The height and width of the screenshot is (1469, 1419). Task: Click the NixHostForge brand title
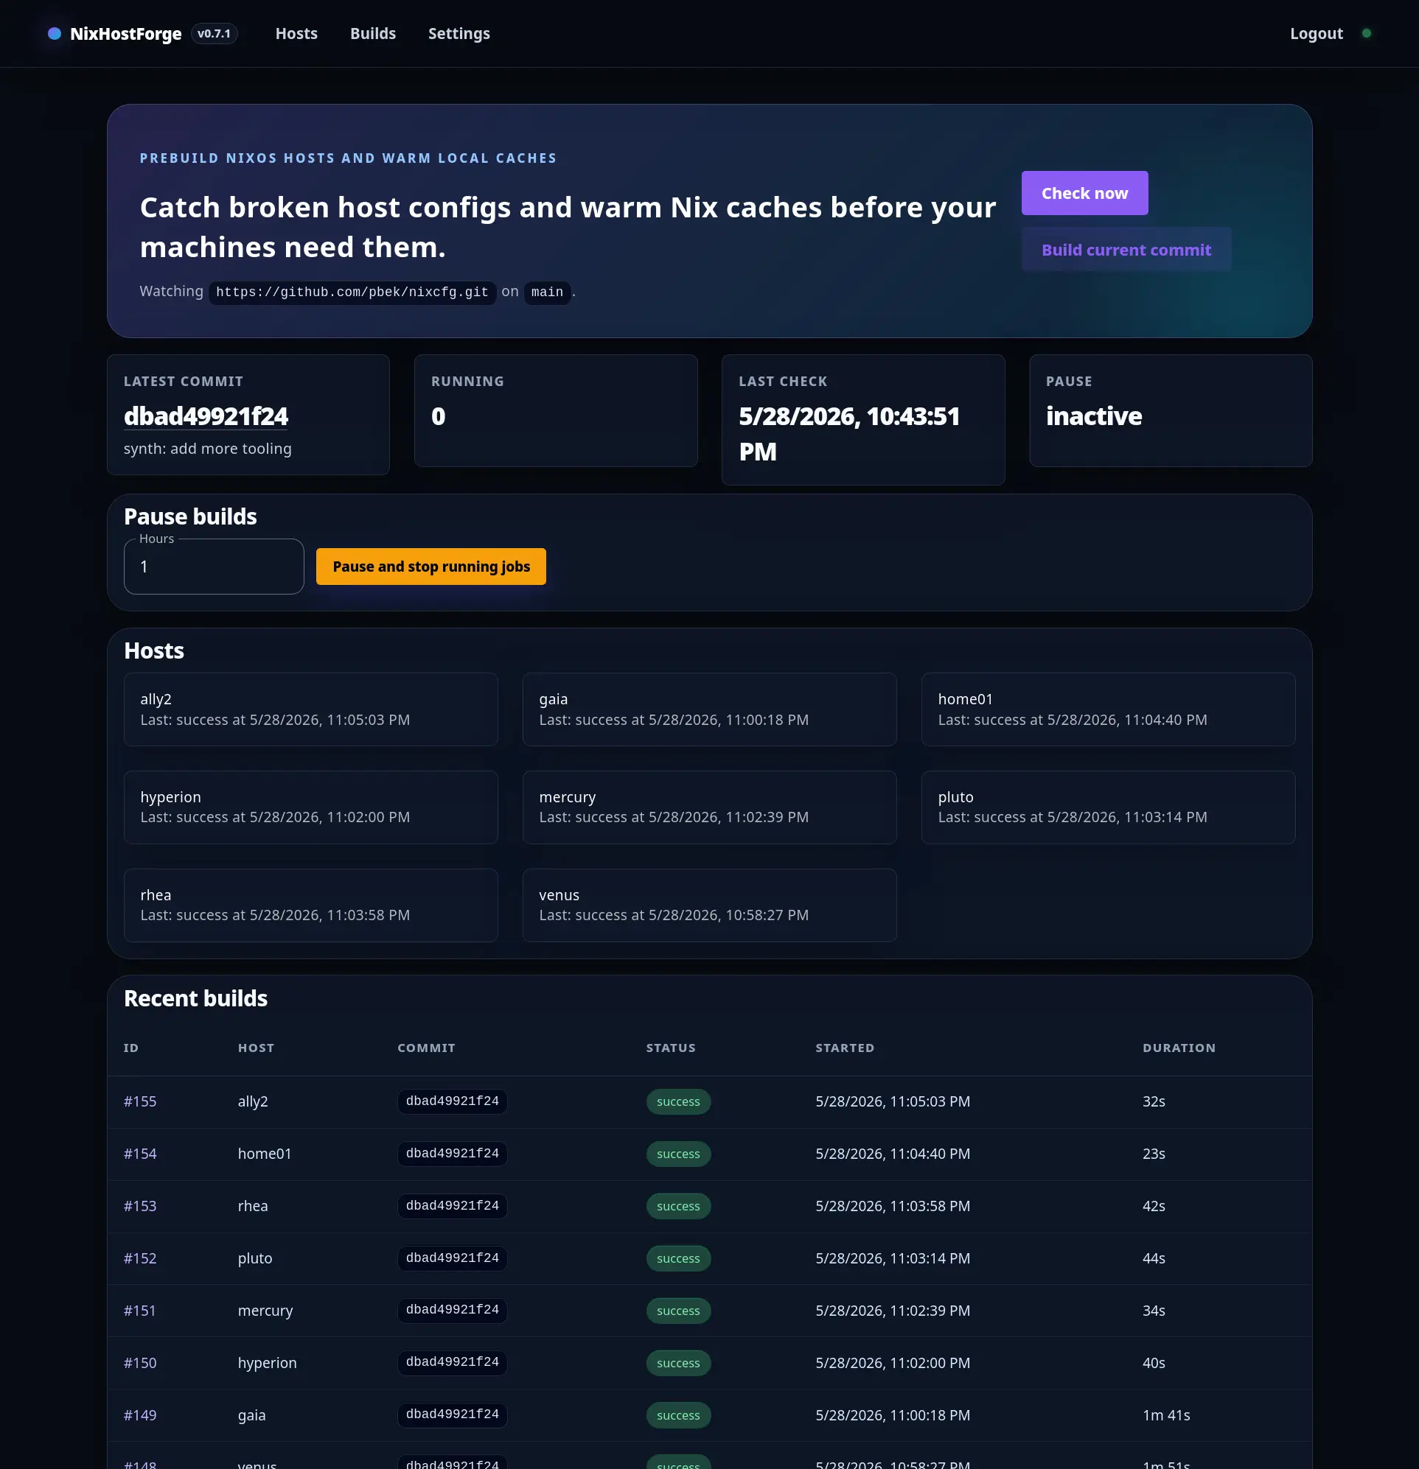click(x=125, y=34)
